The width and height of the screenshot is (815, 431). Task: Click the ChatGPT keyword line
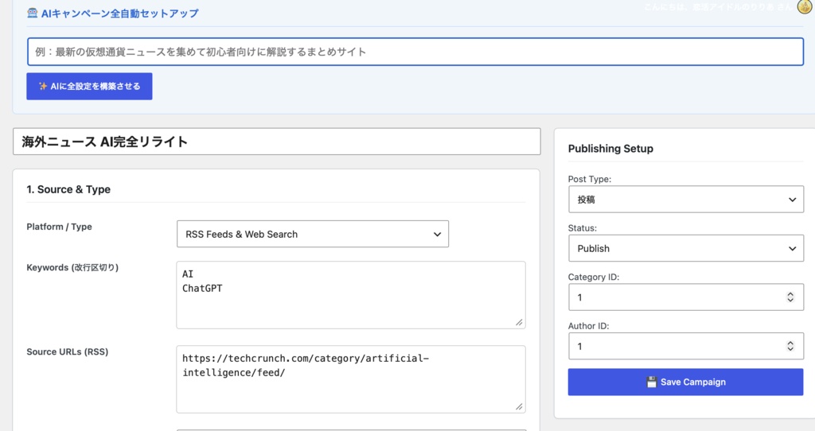[x=202, y=288]
